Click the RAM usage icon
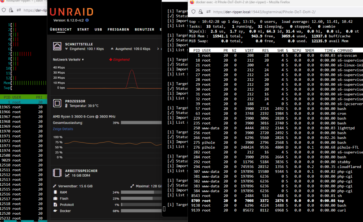The height and width of the screenshot is (222, 363). 55,192
